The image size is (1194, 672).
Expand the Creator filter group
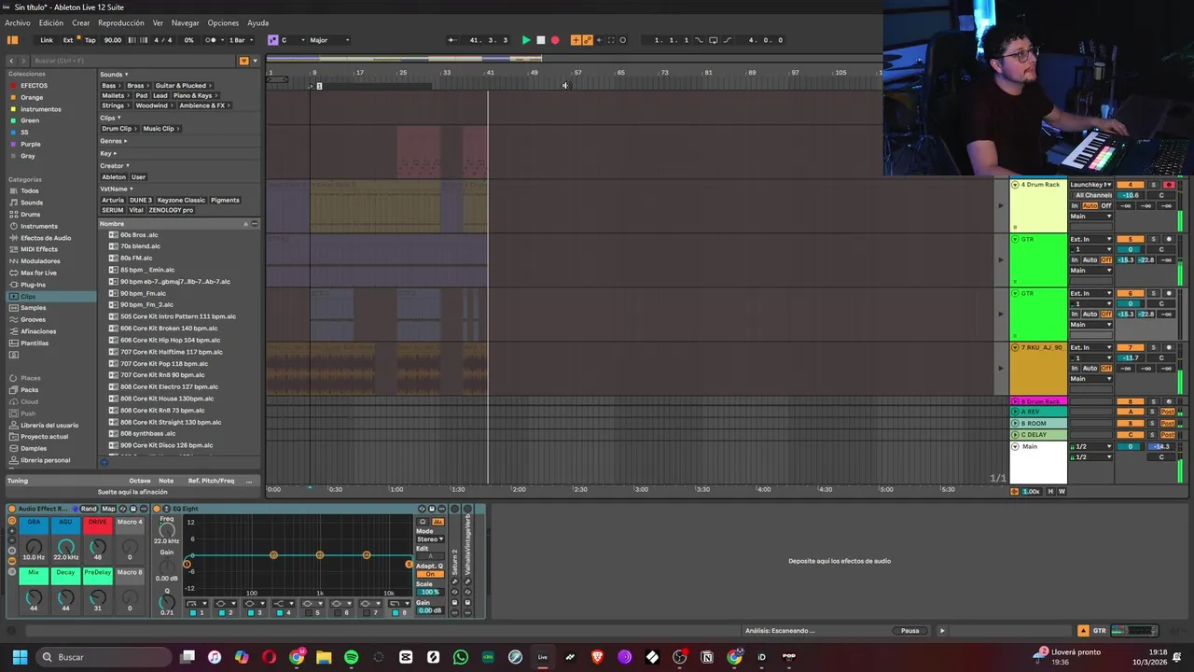pyautogui.click(x=115, y=166)
